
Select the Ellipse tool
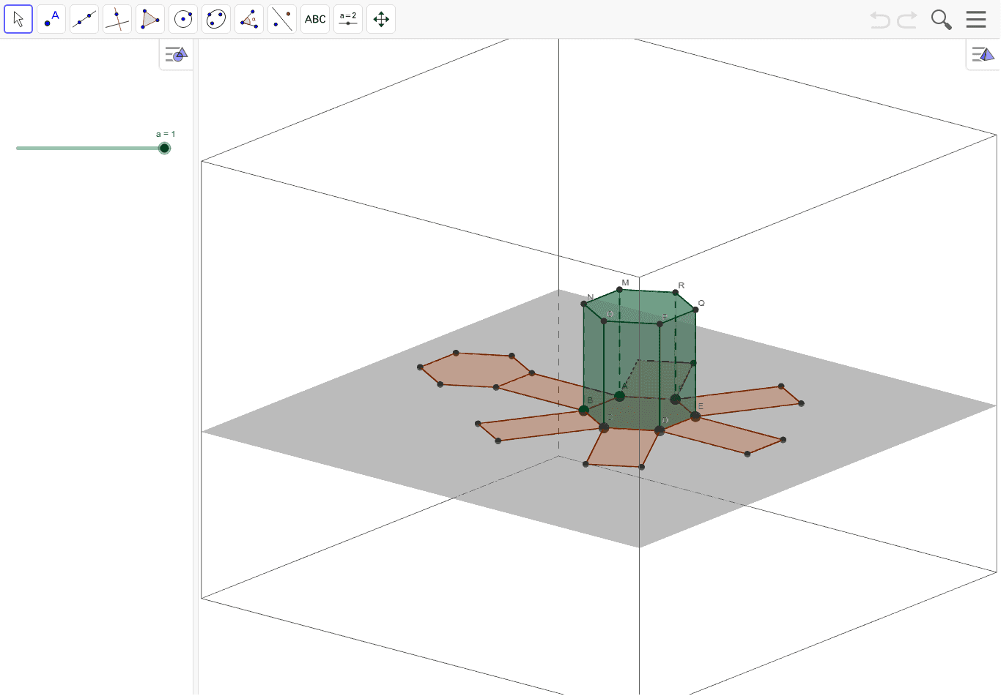[215, 19]
